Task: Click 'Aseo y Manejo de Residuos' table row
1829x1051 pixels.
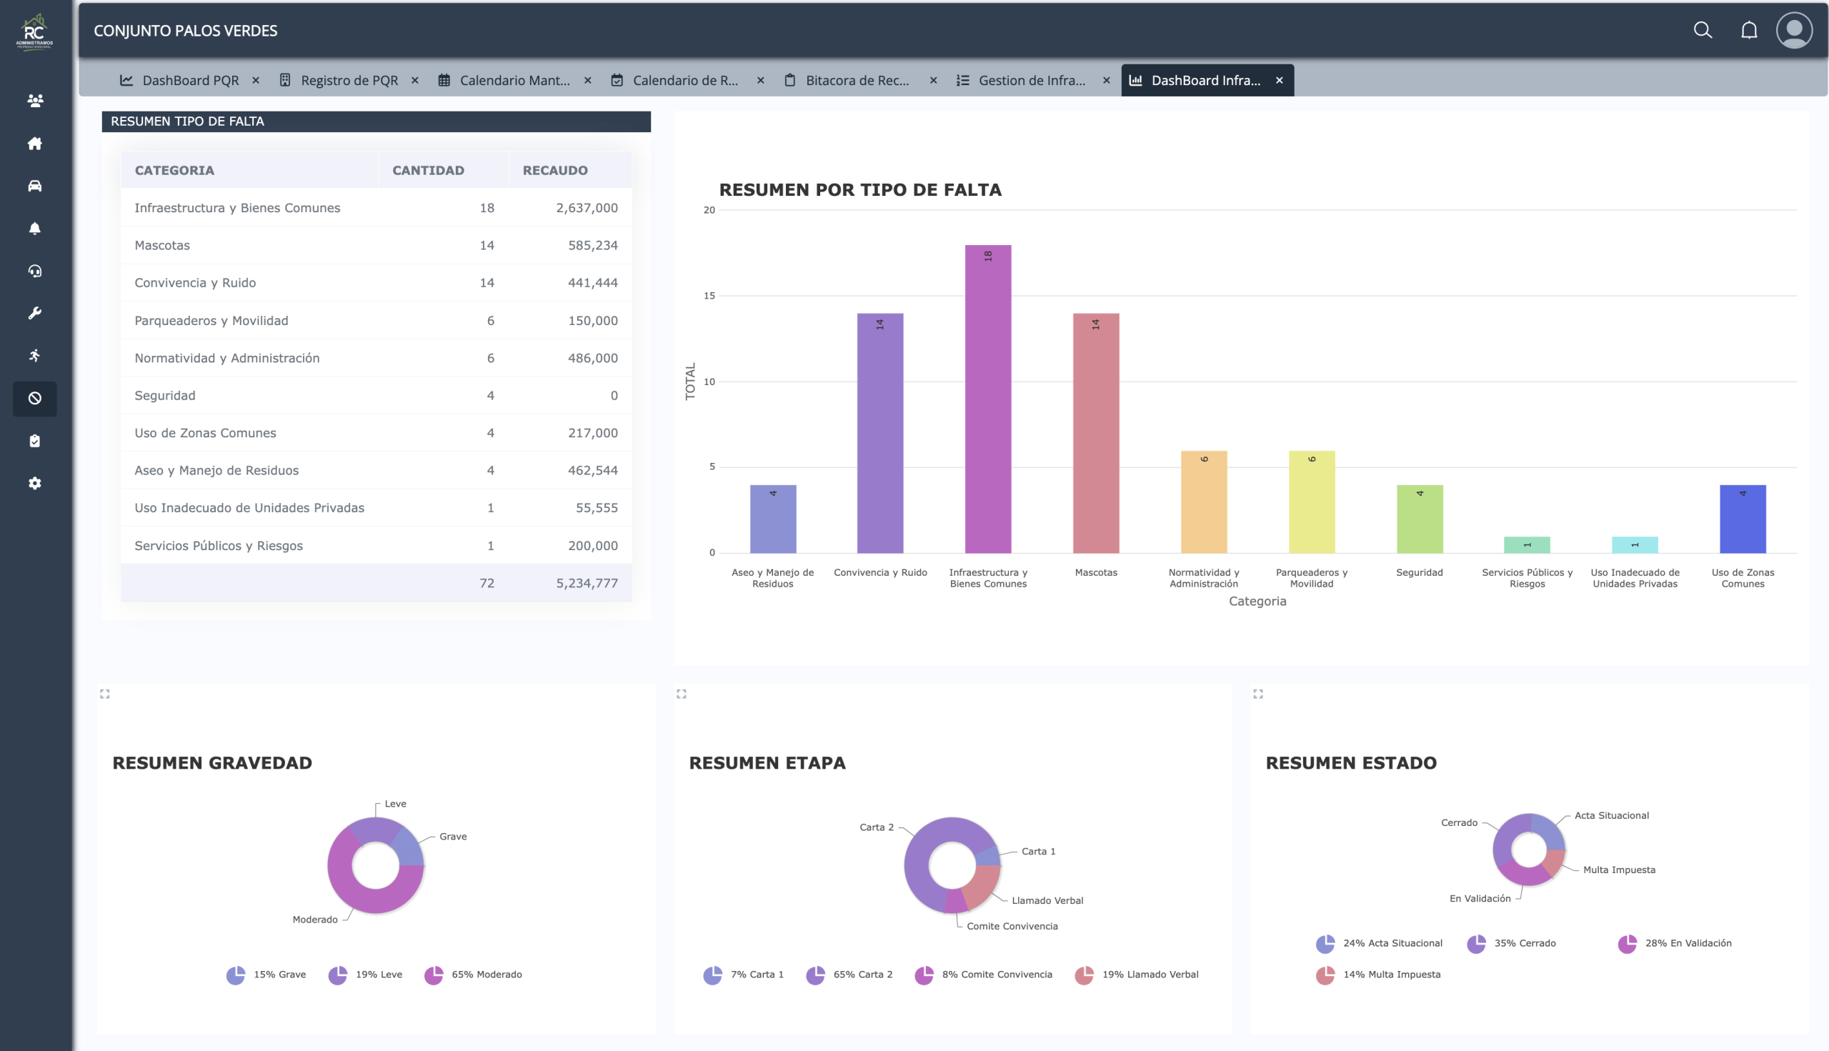Action: coord(376,471)
